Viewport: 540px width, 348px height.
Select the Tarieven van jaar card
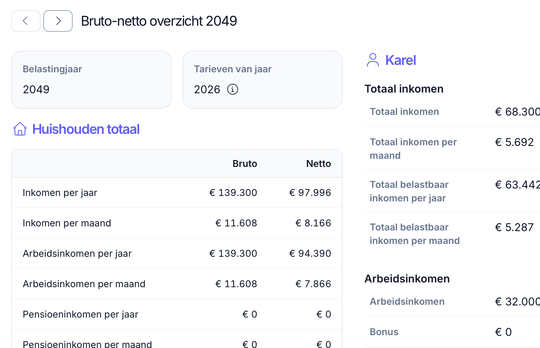coord(263,80)
